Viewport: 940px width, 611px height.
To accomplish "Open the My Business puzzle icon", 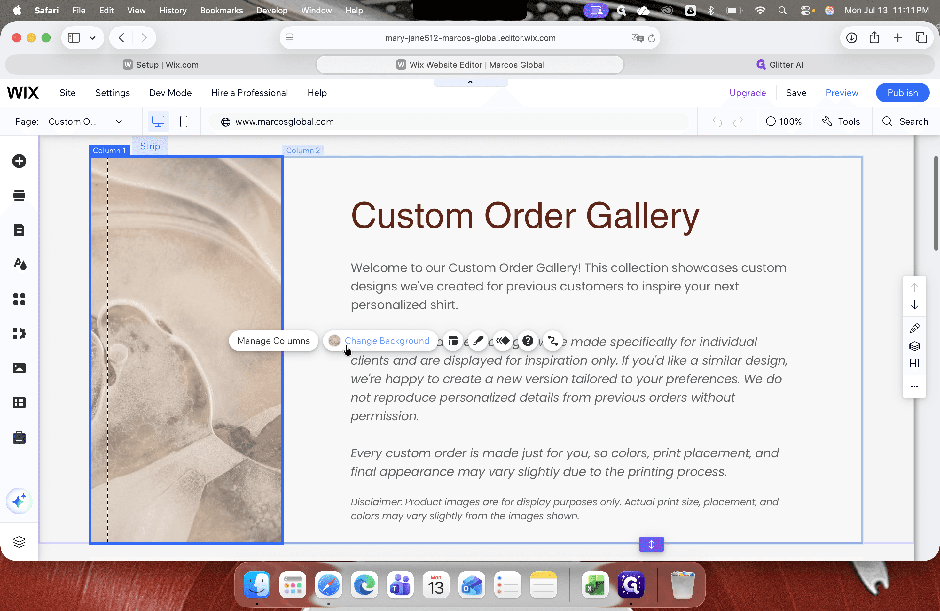I will [x=19, y=334].
